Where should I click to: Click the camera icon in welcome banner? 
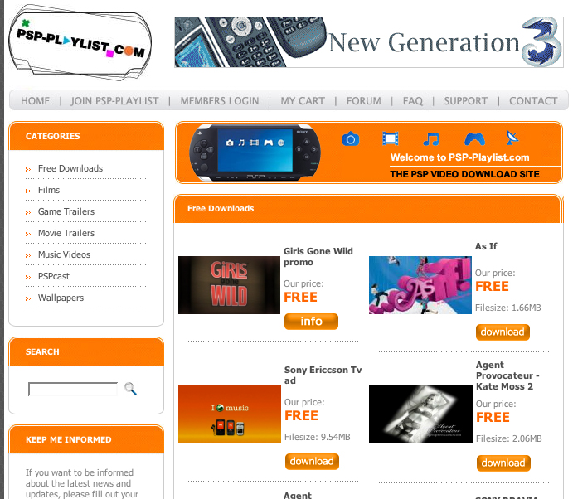[x=351, y=138]
